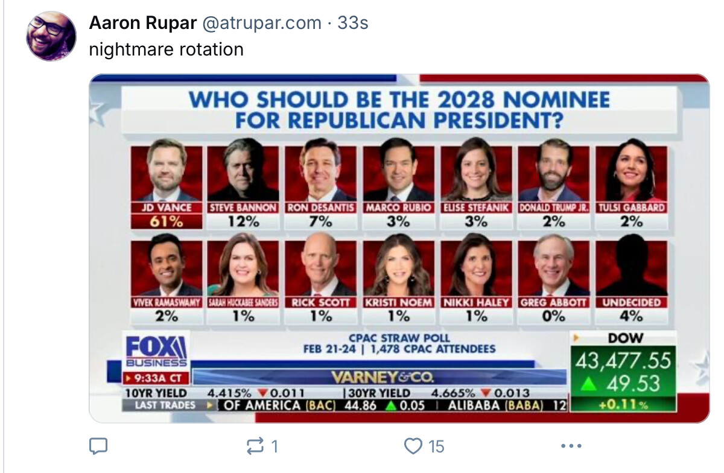724x473 pixels.
Task: Click the 2028 nominee poll headline
Action: (399, 109)
